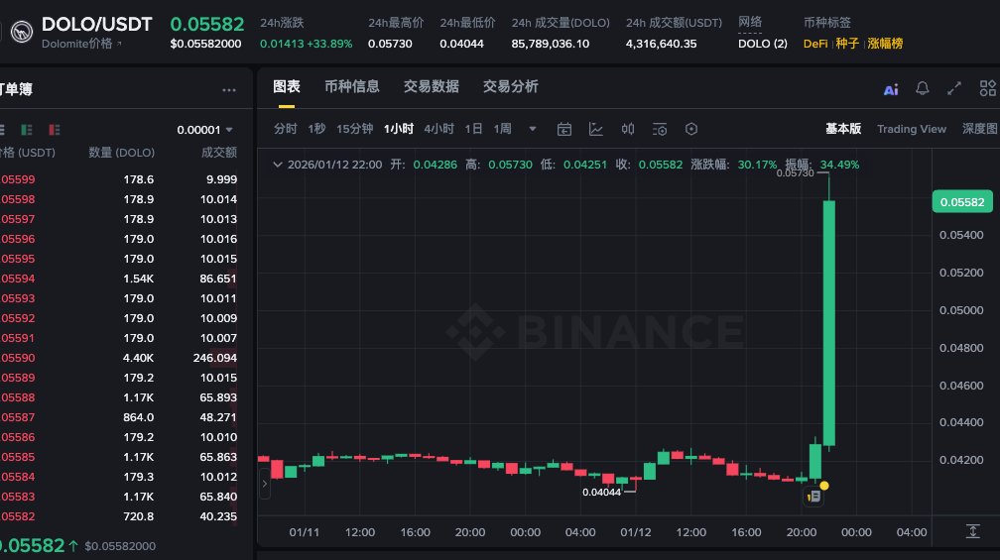Open the DOLO (2) network selector
Viewport: 1000px width, 560px height.
coord(762,44)
